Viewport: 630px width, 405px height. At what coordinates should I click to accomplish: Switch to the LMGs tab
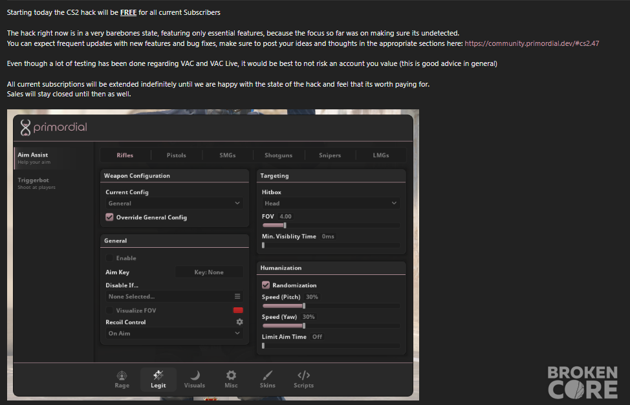point(381,155)
